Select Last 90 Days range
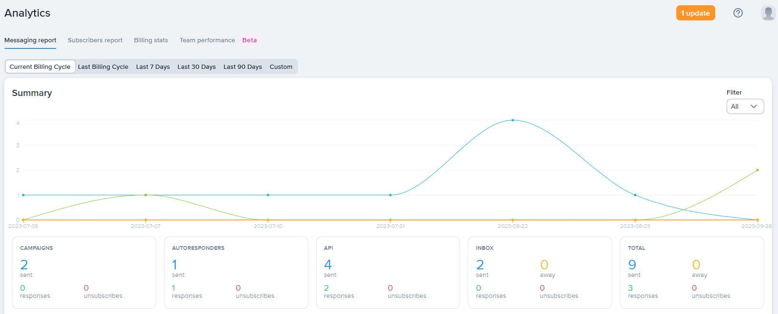 (242, 67)
